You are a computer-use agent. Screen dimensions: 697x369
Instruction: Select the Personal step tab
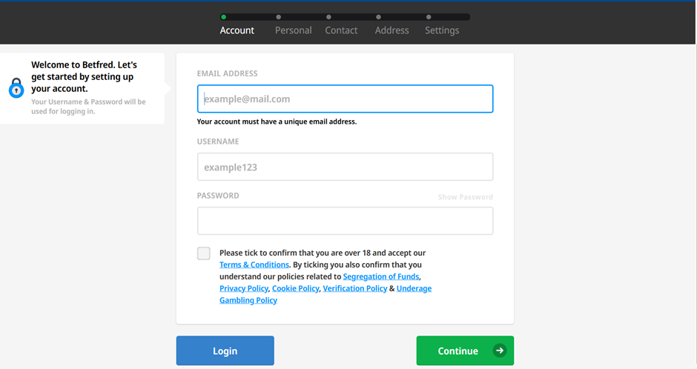294,30
